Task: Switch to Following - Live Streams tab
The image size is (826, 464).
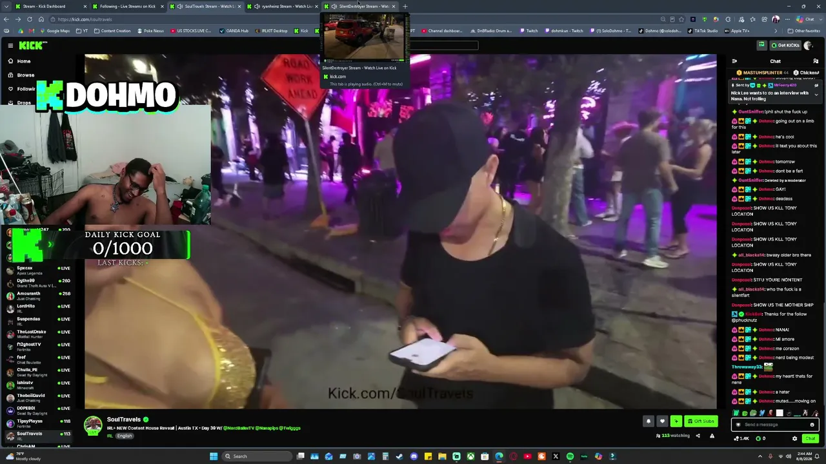Action: pyautogui.click(x=127, y=6)
